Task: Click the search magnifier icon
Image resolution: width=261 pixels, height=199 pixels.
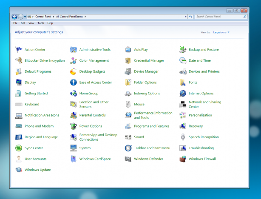Action: click(x=245, y=17)
